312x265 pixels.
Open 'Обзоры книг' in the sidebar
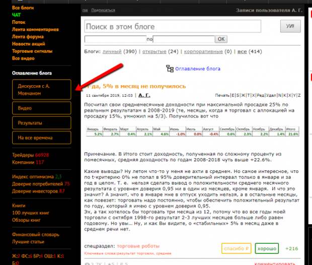[x=26, y=220]
